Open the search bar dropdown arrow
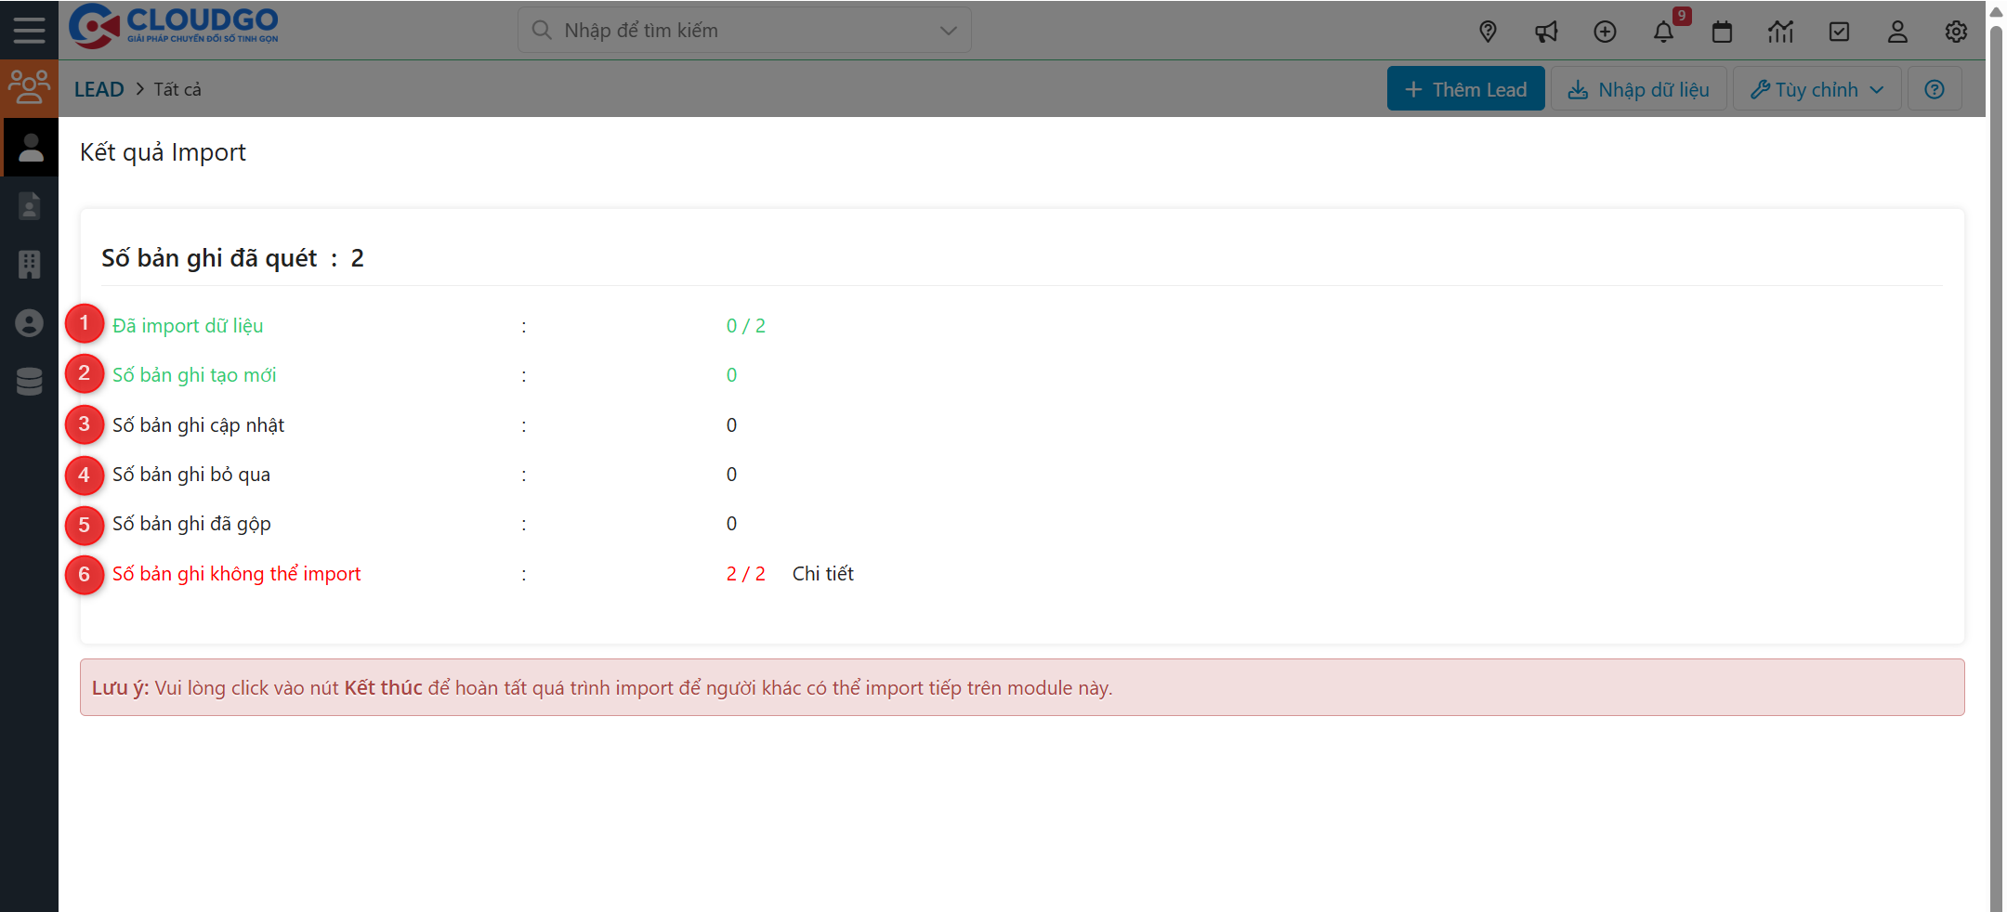 (x=947, y=30)
